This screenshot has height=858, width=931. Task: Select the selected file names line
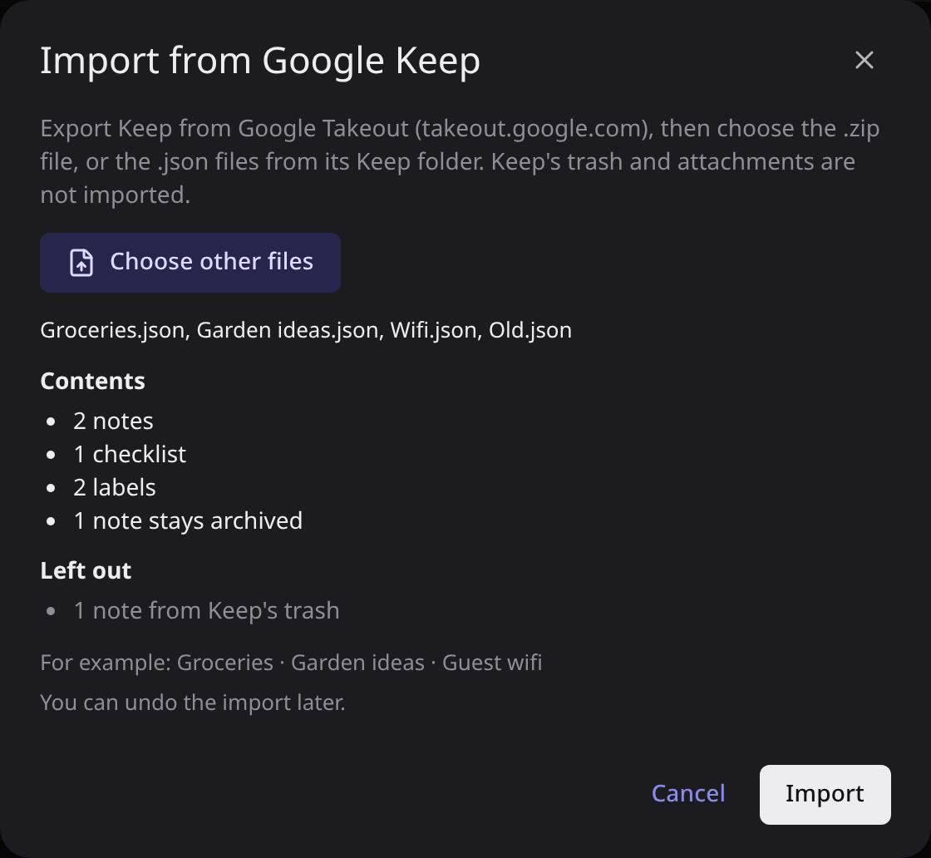(x=306, y=330)
